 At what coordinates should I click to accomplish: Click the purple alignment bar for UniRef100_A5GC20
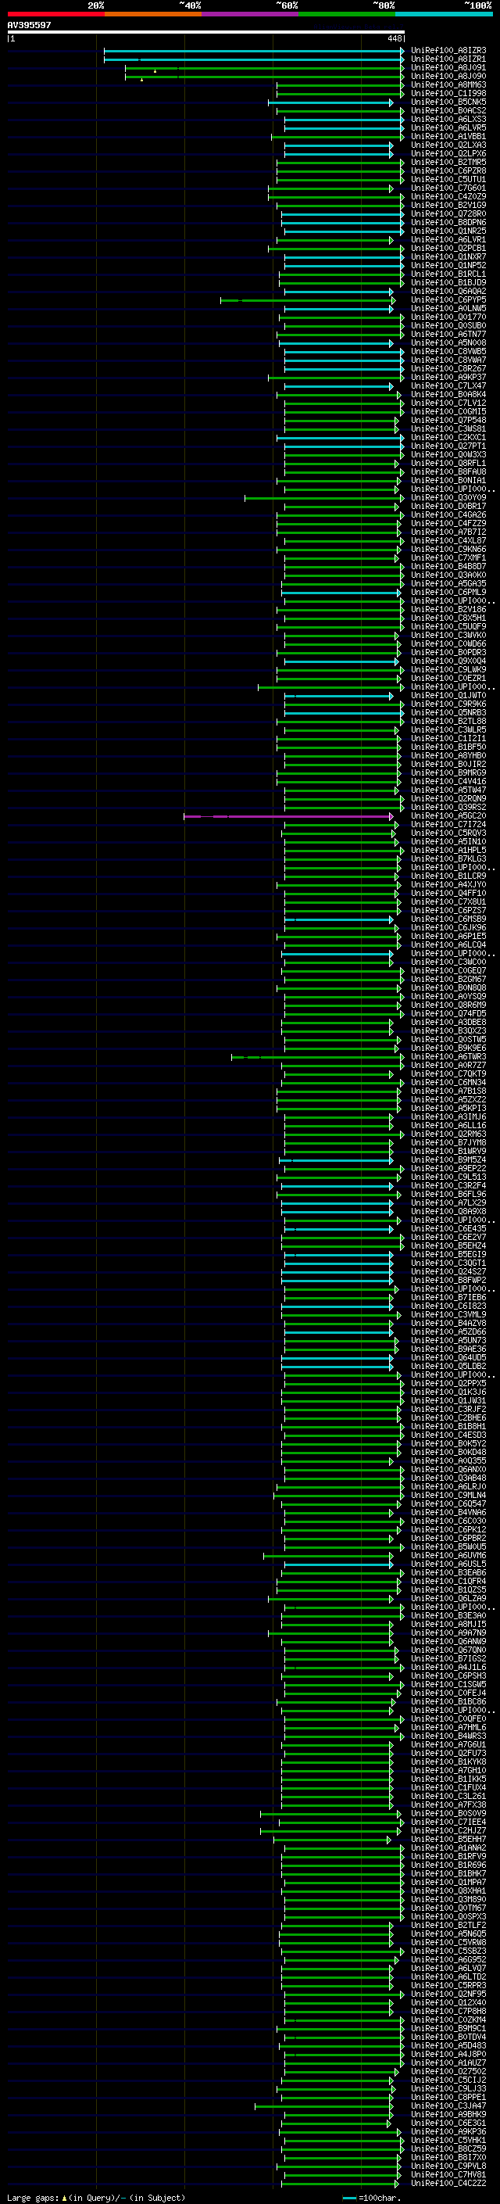[x=289, y=816]
